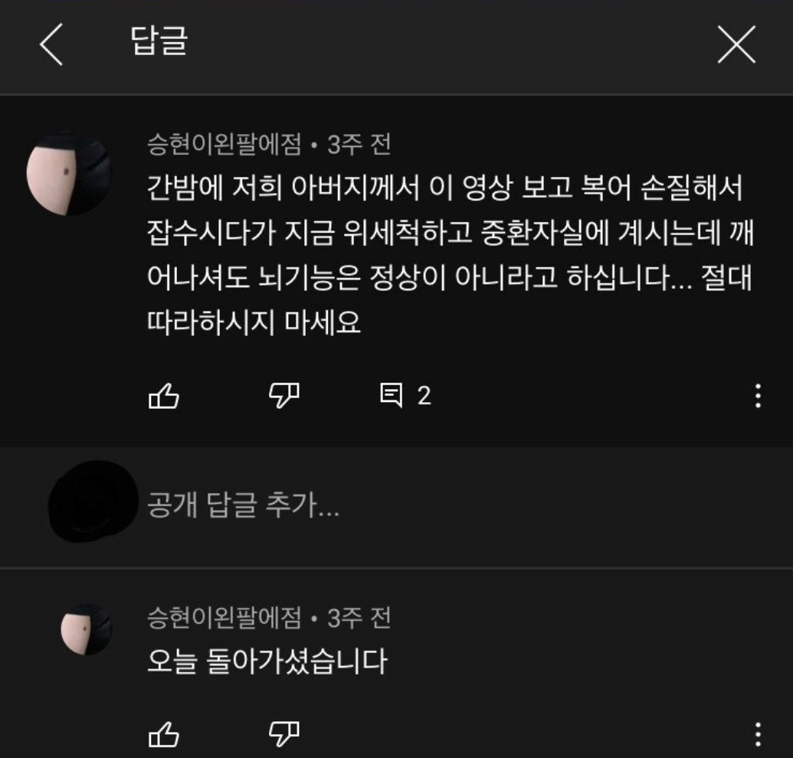Open more options for the bottom reply
The image size is (793, 758).
(758, 734)
